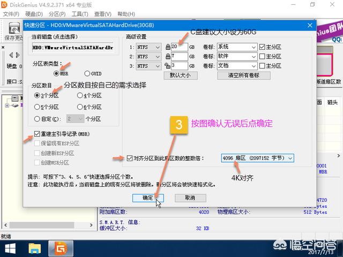Click right scroll arrow of disk panel
Viewport: 343px width, 257px height.
tap(91, 225)
